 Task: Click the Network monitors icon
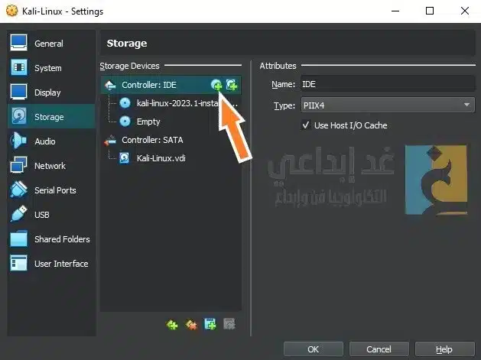click(18, 165)
